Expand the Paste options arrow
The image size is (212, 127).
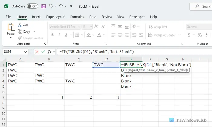11,38
